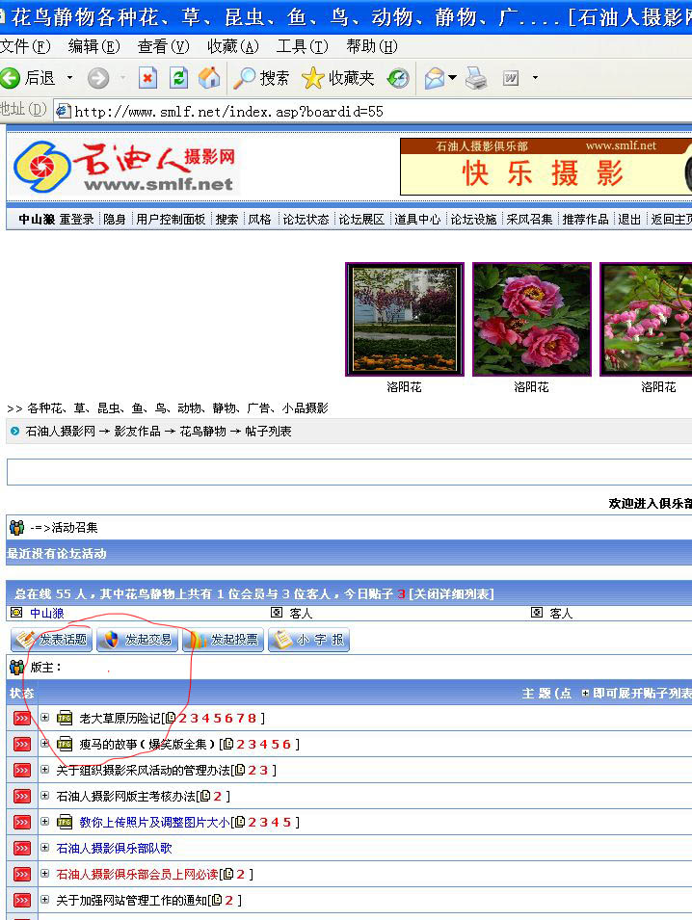Click the 发起投票 poll button
Image resolution: width=692 pixels, height=920 pixels.
(223, 640)
